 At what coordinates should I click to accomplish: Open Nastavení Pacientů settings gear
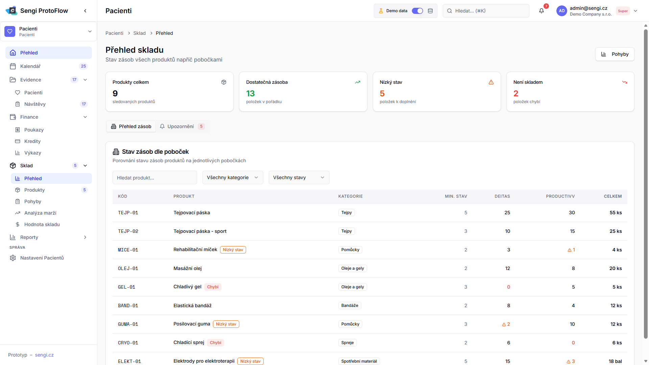(13, 258)
